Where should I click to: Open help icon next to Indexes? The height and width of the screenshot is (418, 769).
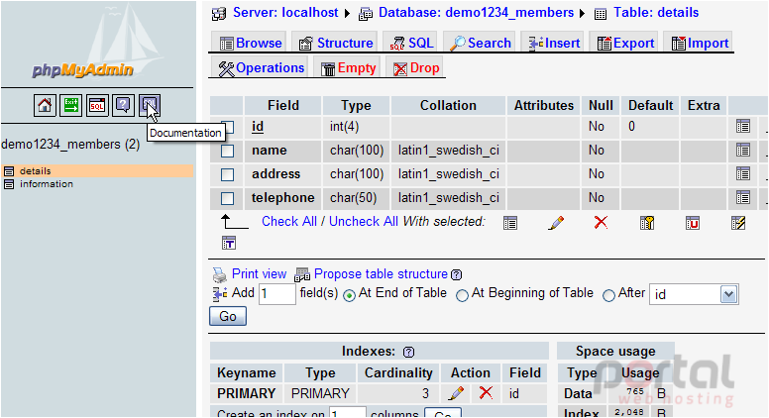[x=408, y=352]
